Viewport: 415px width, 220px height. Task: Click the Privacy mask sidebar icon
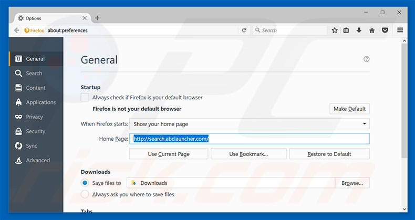click(18, 117)
